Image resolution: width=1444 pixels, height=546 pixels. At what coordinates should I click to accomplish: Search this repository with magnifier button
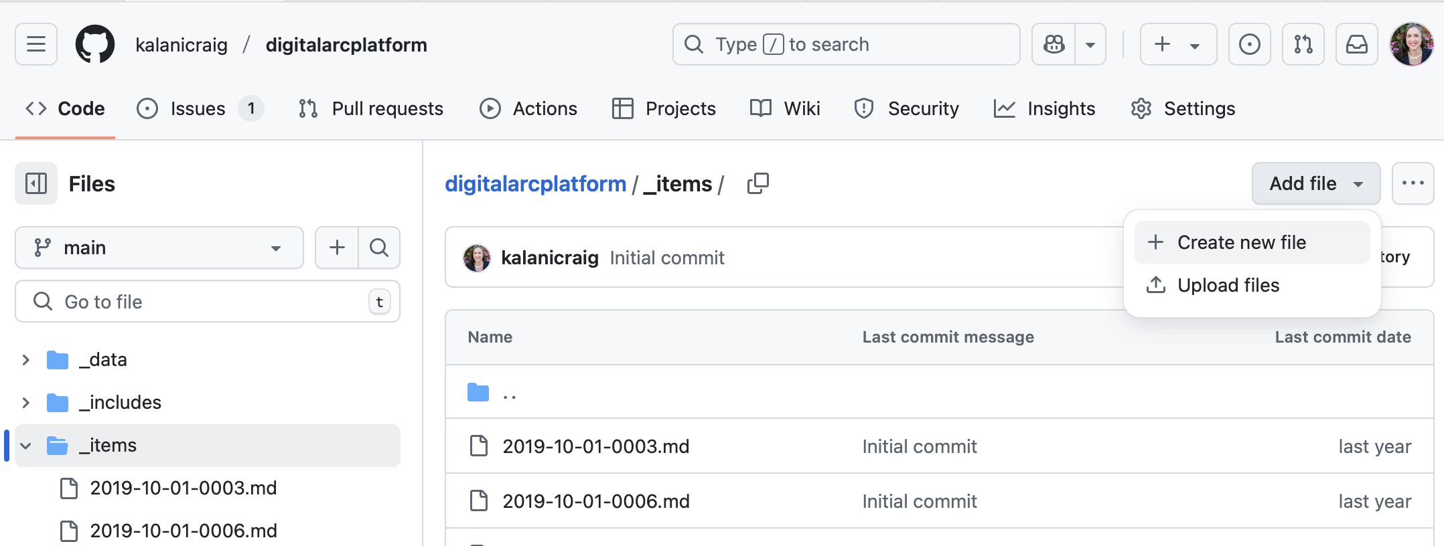[x=379, y=248]
